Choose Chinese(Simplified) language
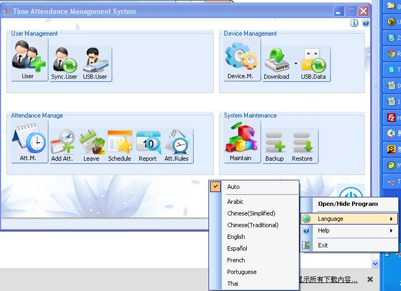This screenshot has width=401, height=291. tap(254, 213)
